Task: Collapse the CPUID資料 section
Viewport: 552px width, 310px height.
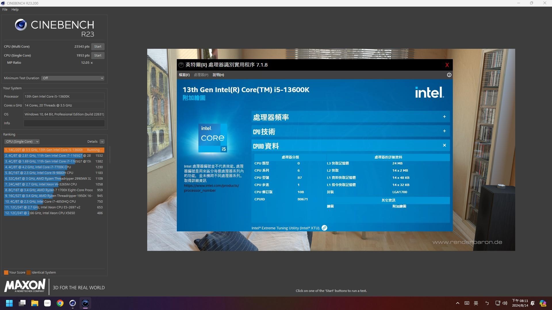Action: point(444,145)
